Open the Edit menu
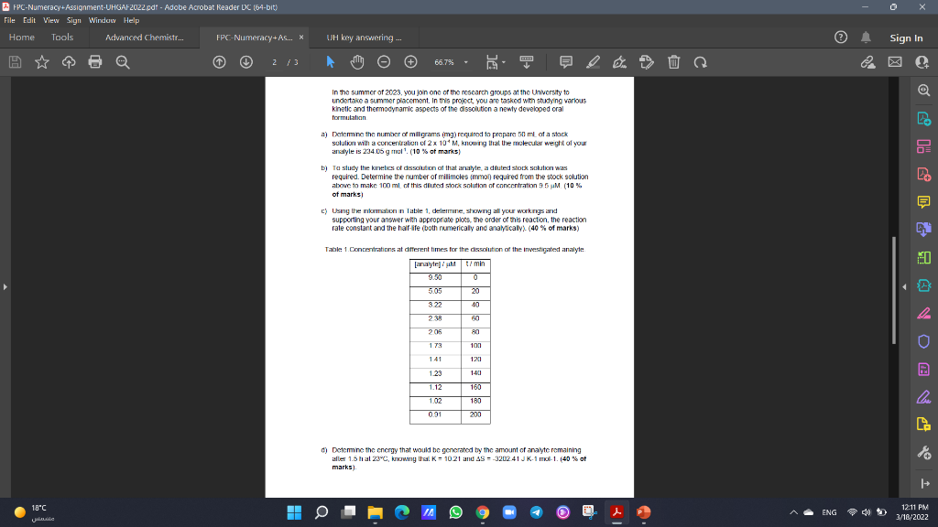Image resolution: width=938 pixels, height=527 pixels. tap(29, 20)
